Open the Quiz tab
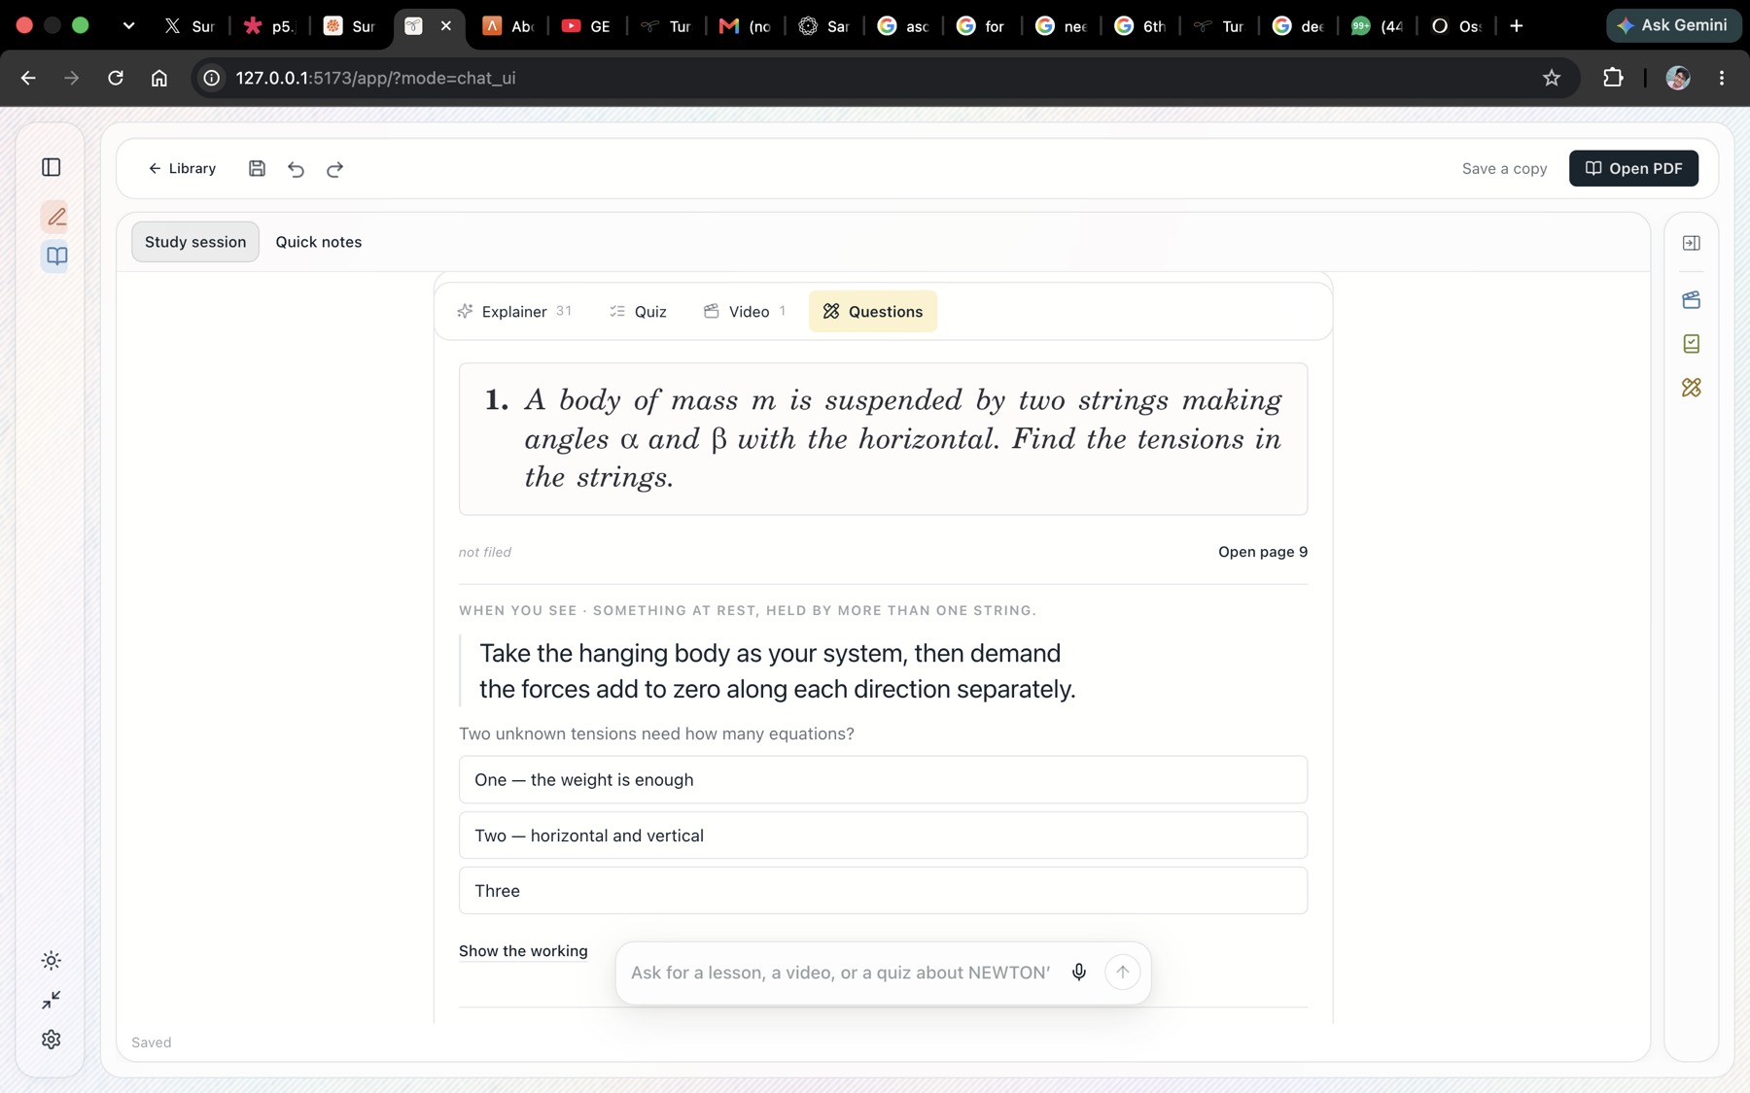The width and height of the screenshot is (1750, 1093). tap(638, 311)
